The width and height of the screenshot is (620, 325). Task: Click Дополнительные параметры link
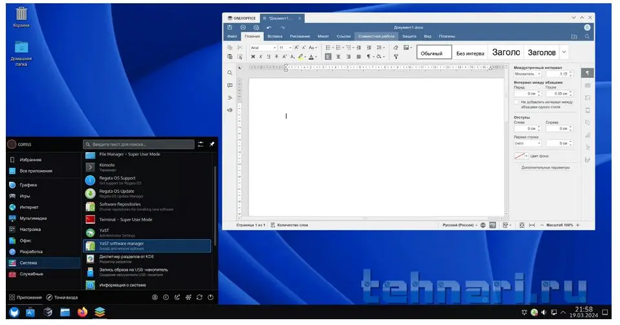click(545, 168)
